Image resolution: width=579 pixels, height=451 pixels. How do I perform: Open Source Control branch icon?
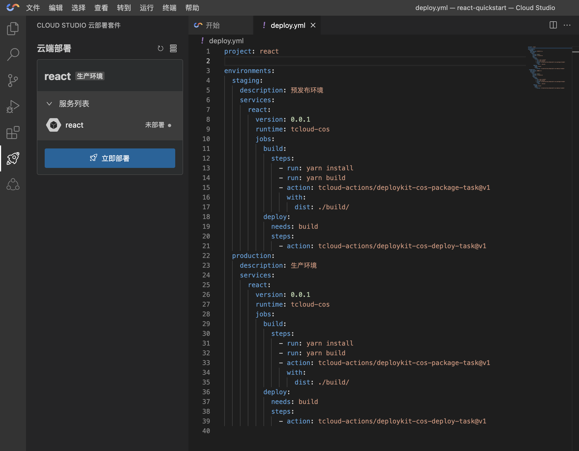[13, 80]
